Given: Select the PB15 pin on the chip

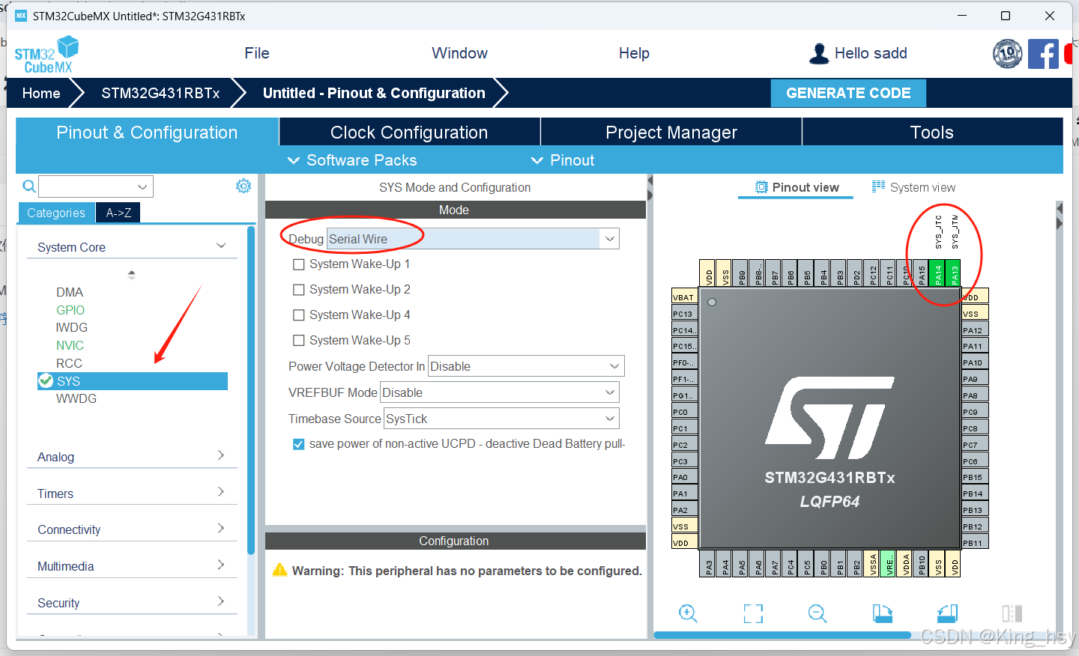Looking at the screenshot, I should click(x=975, y=476).
